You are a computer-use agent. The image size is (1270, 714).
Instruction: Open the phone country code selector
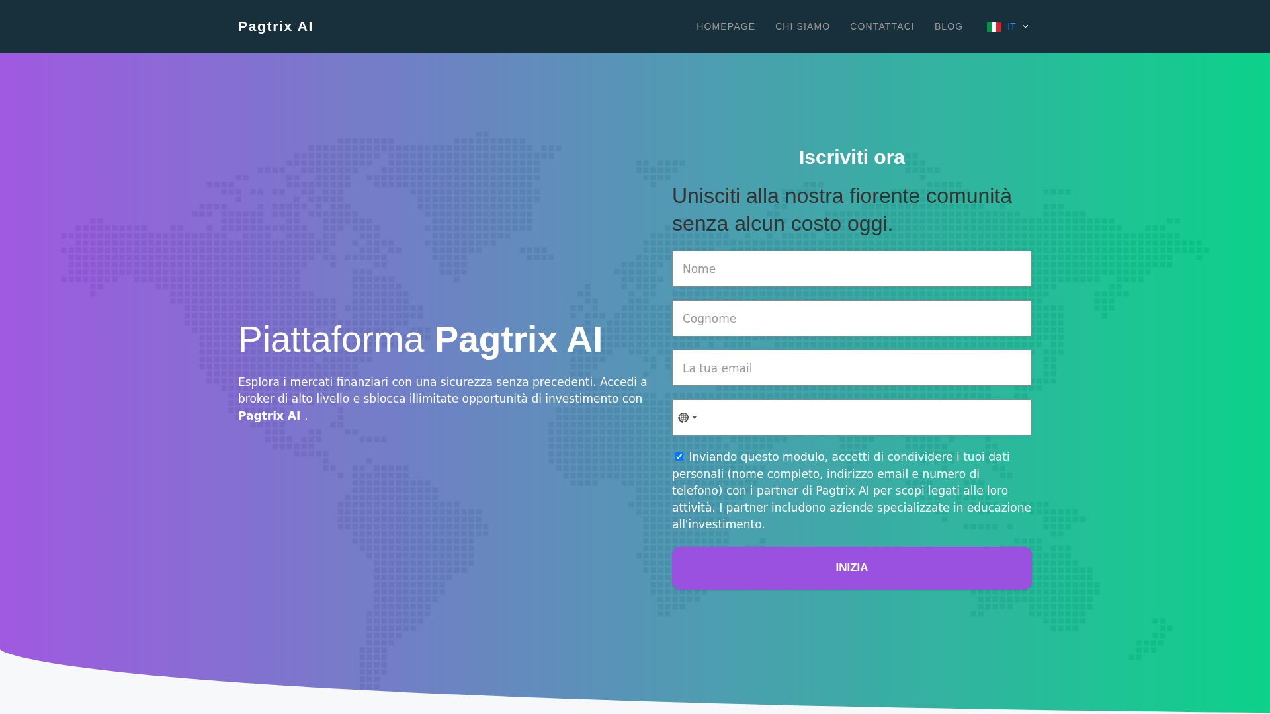coord(687,418)
